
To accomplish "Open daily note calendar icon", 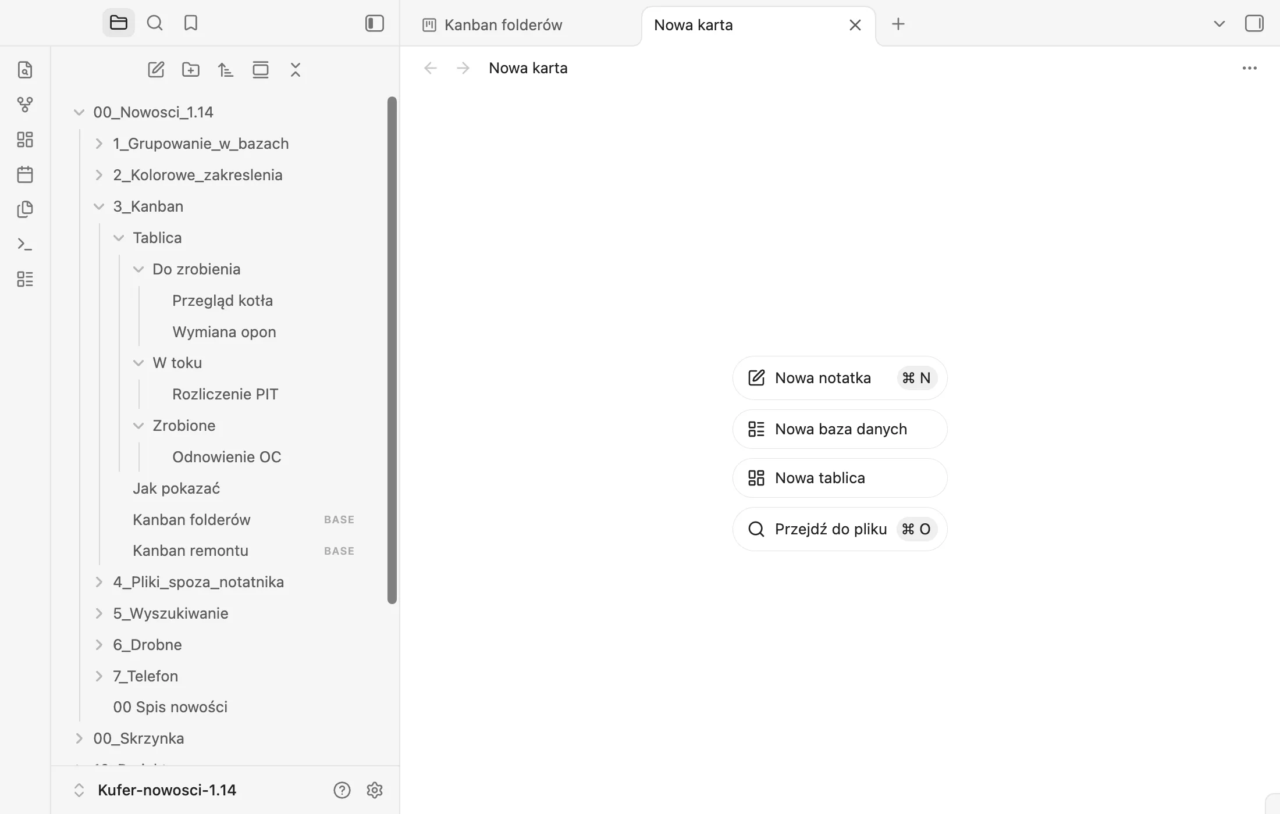I will point(25,174).
